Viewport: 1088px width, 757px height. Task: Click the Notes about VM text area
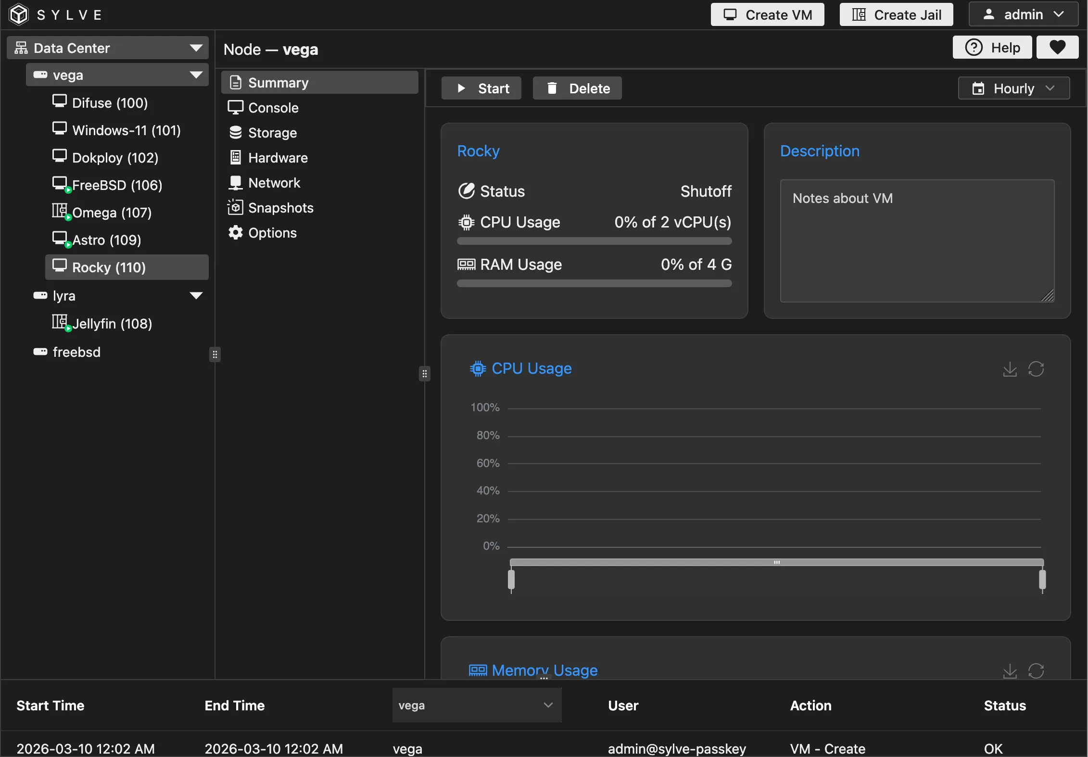coord(917,240)
